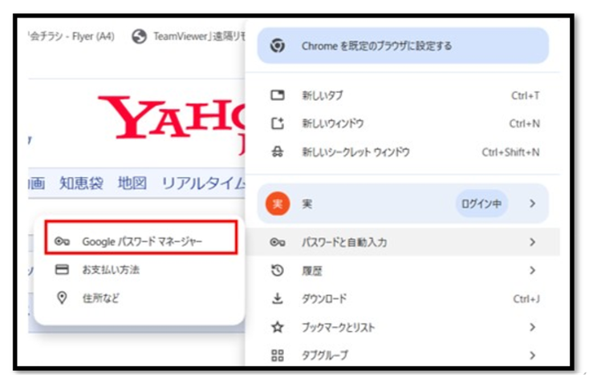Open the リアルタイム link on Yahoo
The width and height of the screenshot is (589, 375).
pyautogui.click(x=203, y=183)
